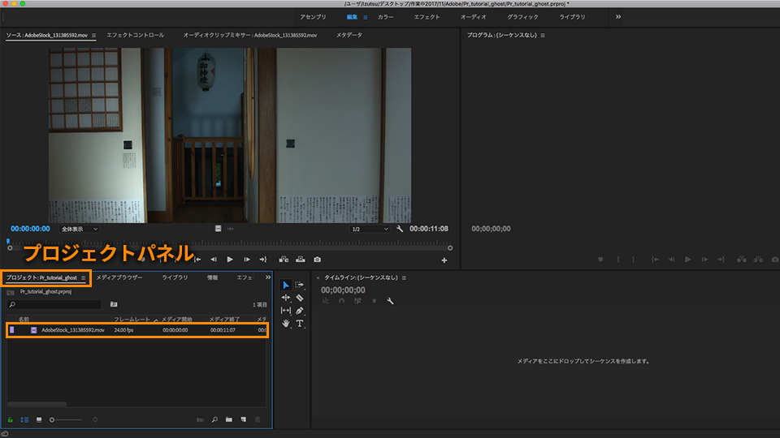Open the メディアブラウザー tab
Image resolution: width=780 pixels, height=438 pixels.
click(119, 277)
